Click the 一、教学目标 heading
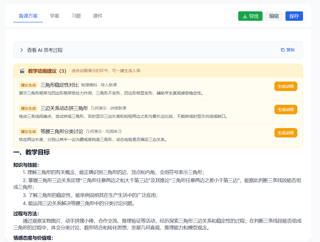The height and width of the screenshot is (242, 320). (x=32, y=152)
